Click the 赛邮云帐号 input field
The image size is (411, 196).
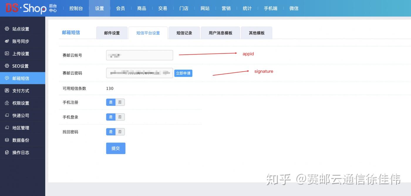[x=139, y=55]
